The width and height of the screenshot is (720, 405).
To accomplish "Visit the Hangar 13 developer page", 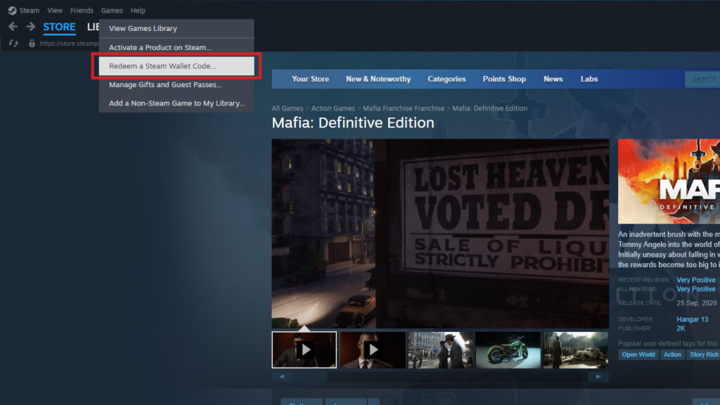I will 693,319.
